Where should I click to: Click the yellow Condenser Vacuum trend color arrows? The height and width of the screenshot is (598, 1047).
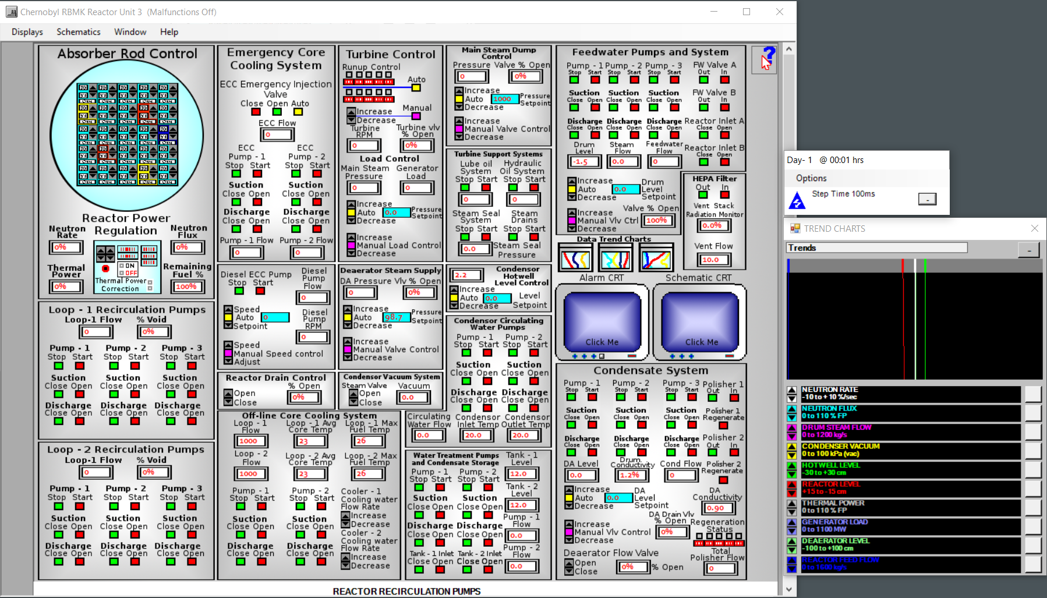coord(791,451)
